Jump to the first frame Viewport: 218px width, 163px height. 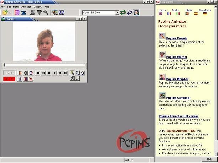coord(38,73)
